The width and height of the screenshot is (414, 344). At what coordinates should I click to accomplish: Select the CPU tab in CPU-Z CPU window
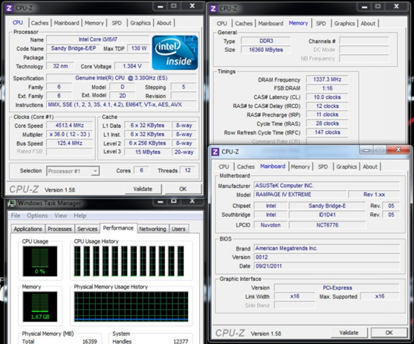pos(18,23)
